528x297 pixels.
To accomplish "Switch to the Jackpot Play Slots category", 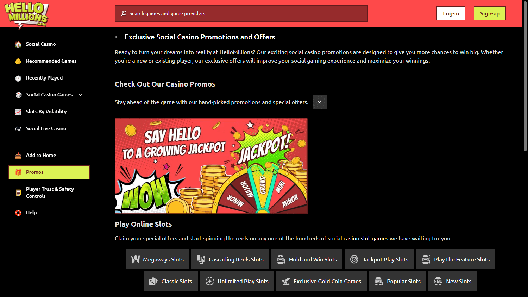I will point(379,259).
